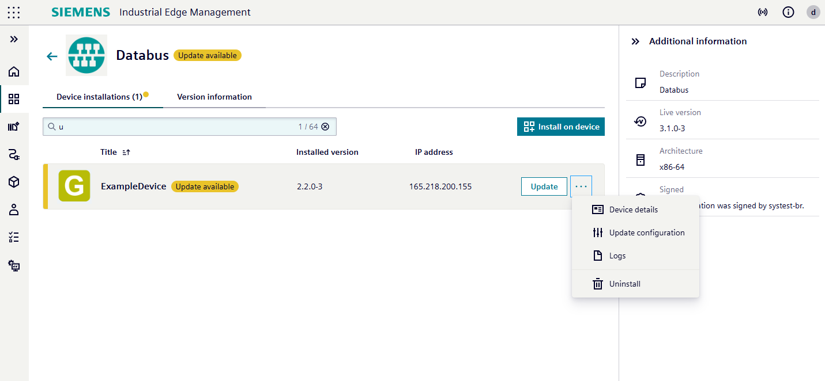Open the catalog library sidebar icon

tap(14, 127)
